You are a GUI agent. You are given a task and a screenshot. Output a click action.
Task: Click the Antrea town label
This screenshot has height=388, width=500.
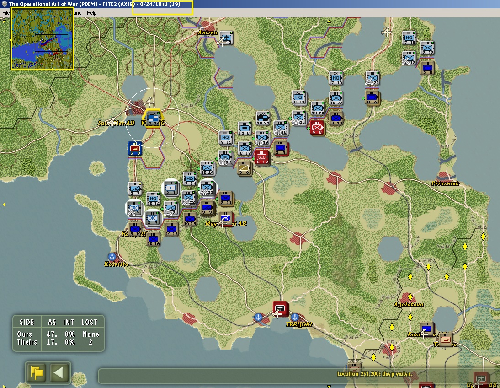[x=207, y=32]
